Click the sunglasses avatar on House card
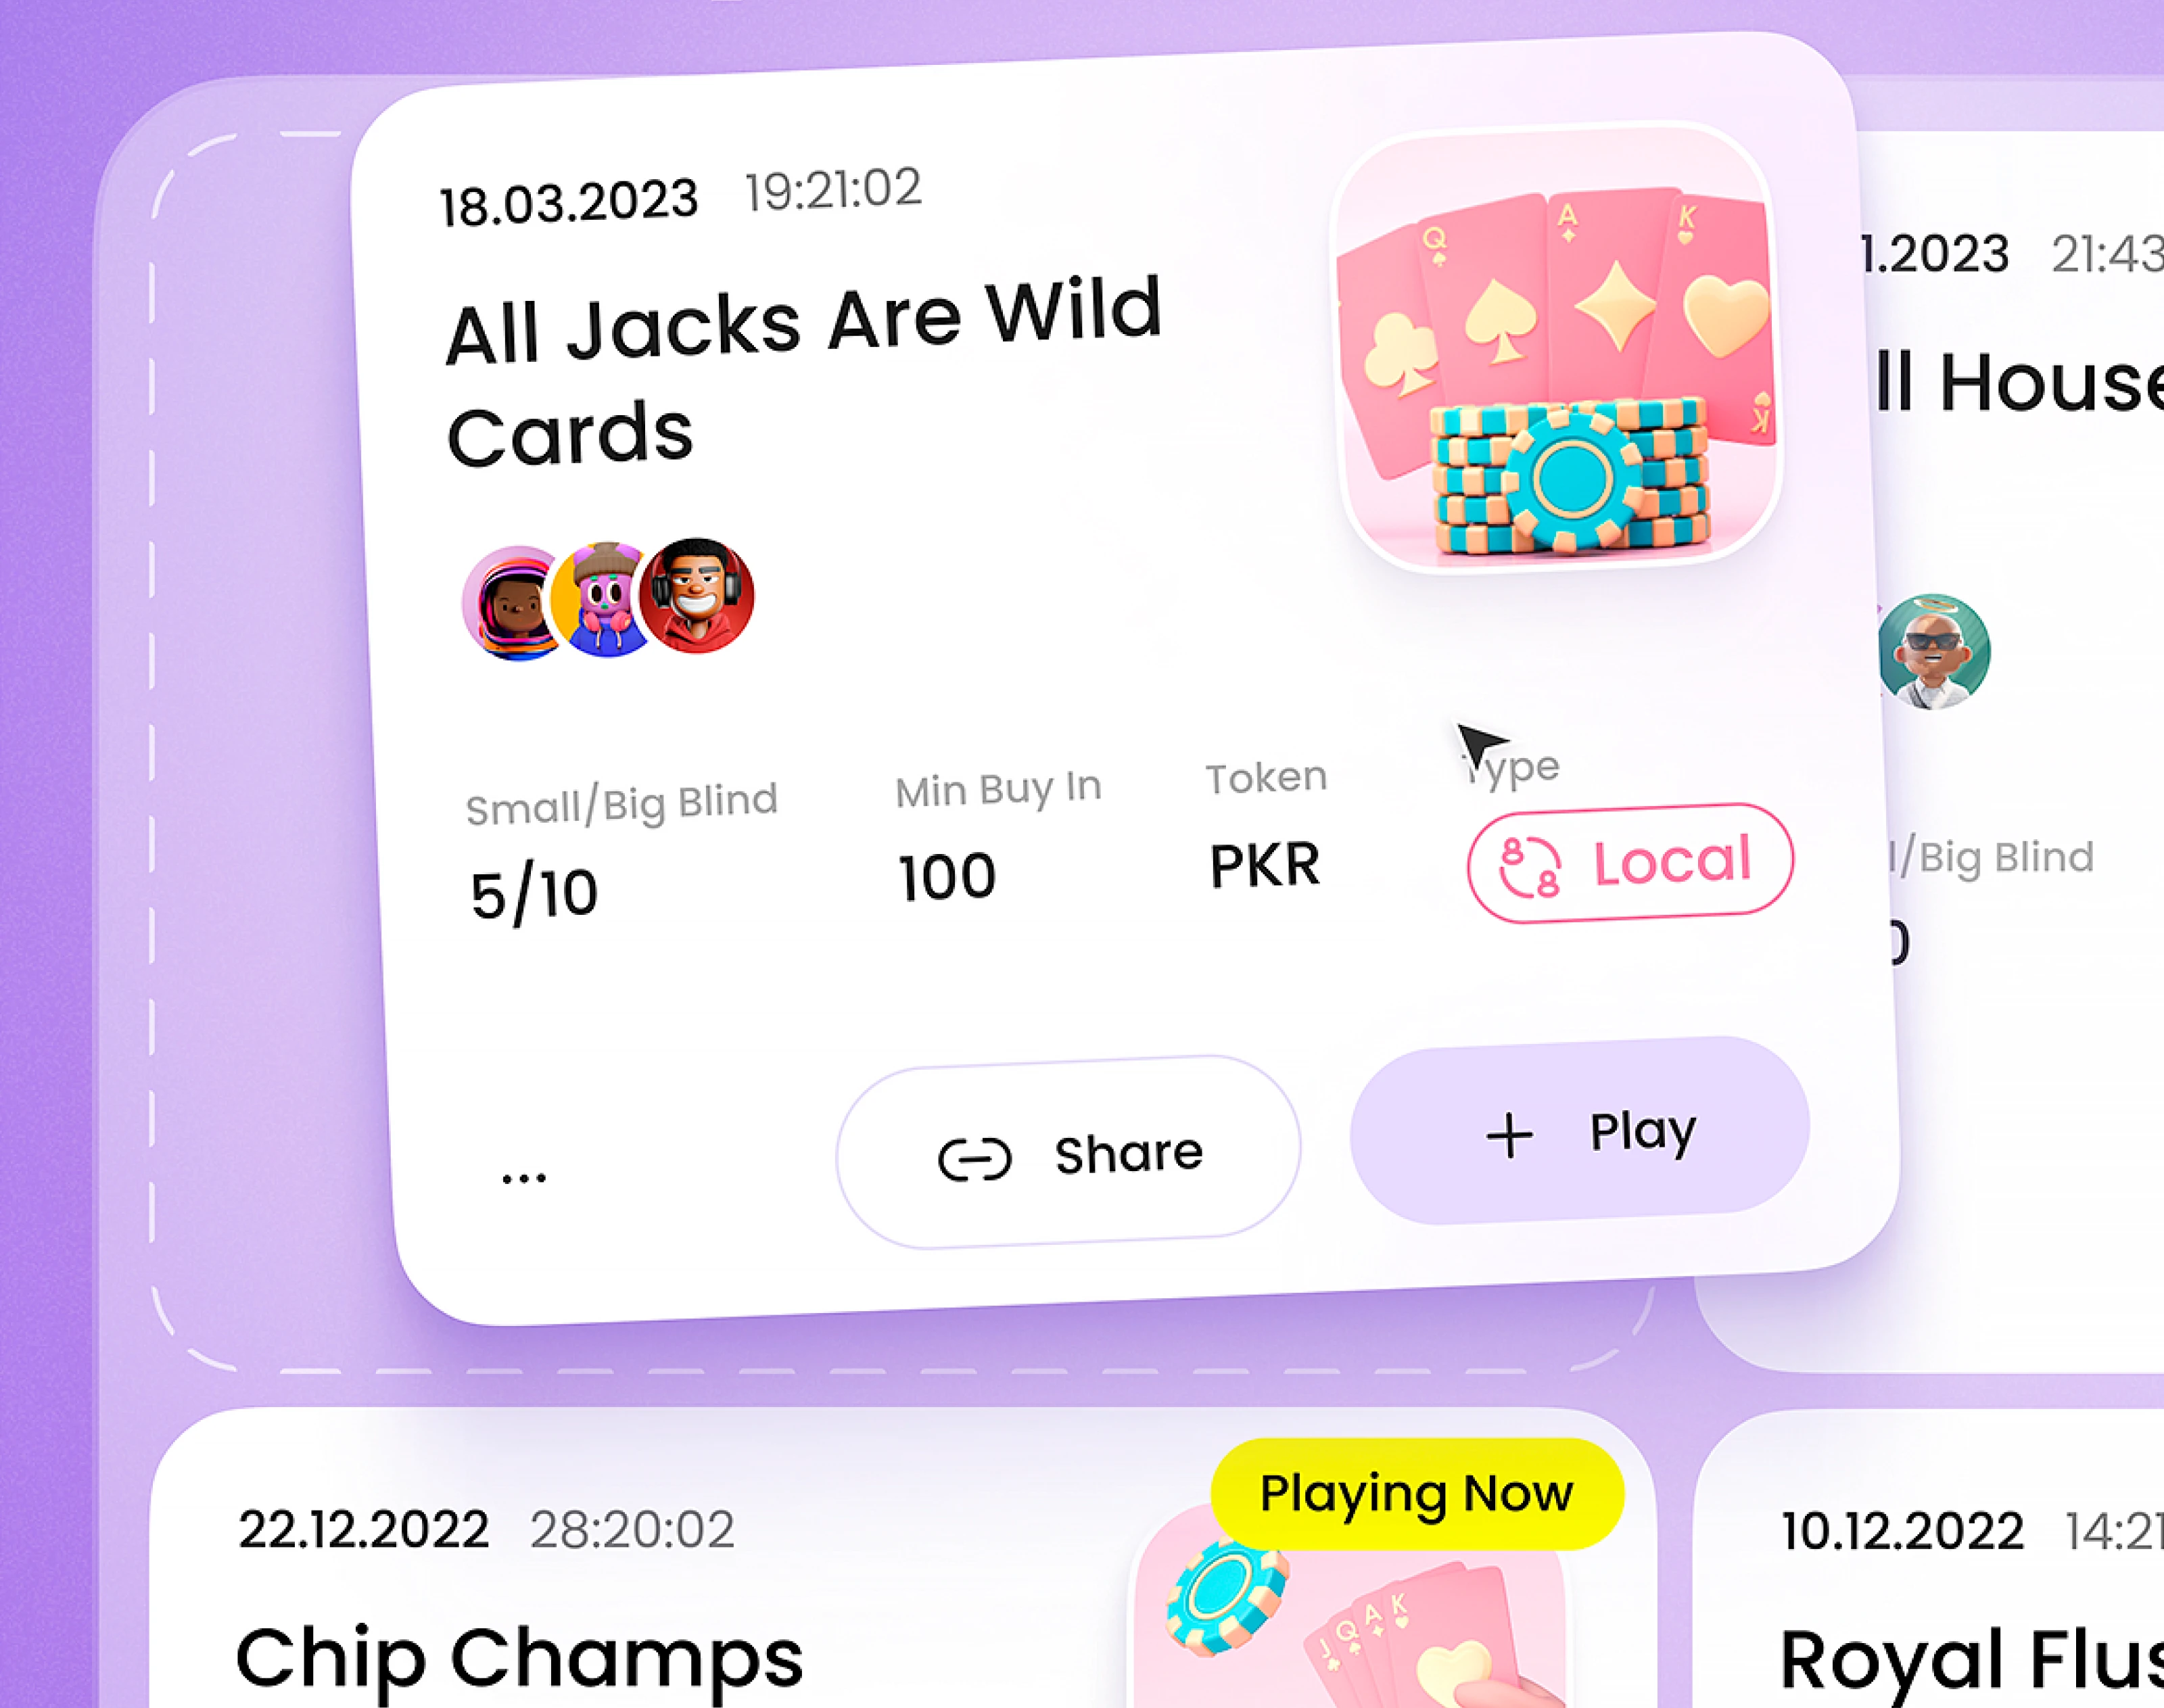This screenshot has width=2164, height=1708. click(x=1934, y=652)
